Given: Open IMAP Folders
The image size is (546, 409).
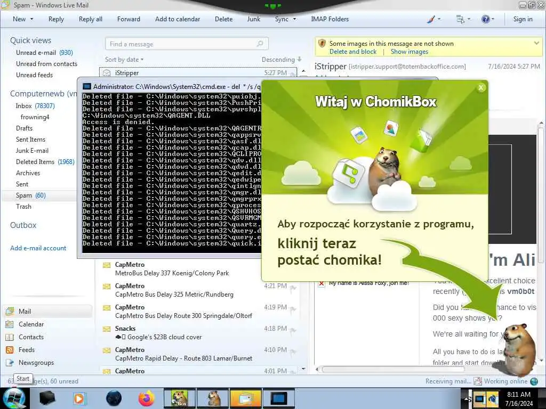Looking at the screenshot, I should [330, 20].
